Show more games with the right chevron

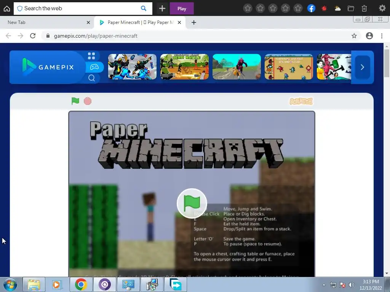(363, 67)
